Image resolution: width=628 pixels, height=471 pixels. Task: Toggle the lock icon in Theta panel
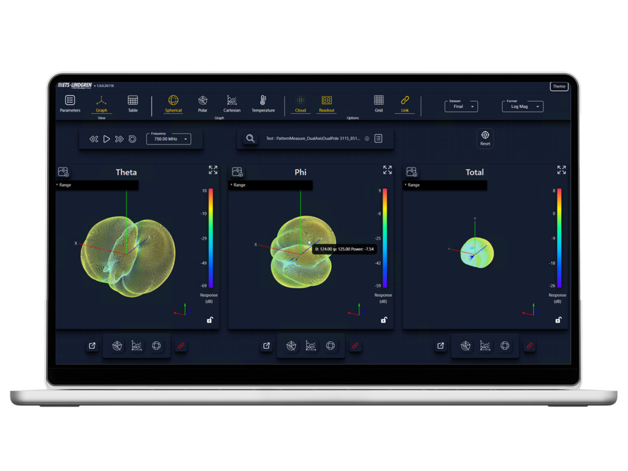[210, 320]
